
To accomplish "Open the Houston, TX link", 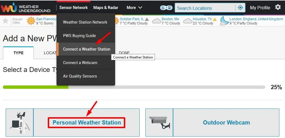I will (202, 19).
